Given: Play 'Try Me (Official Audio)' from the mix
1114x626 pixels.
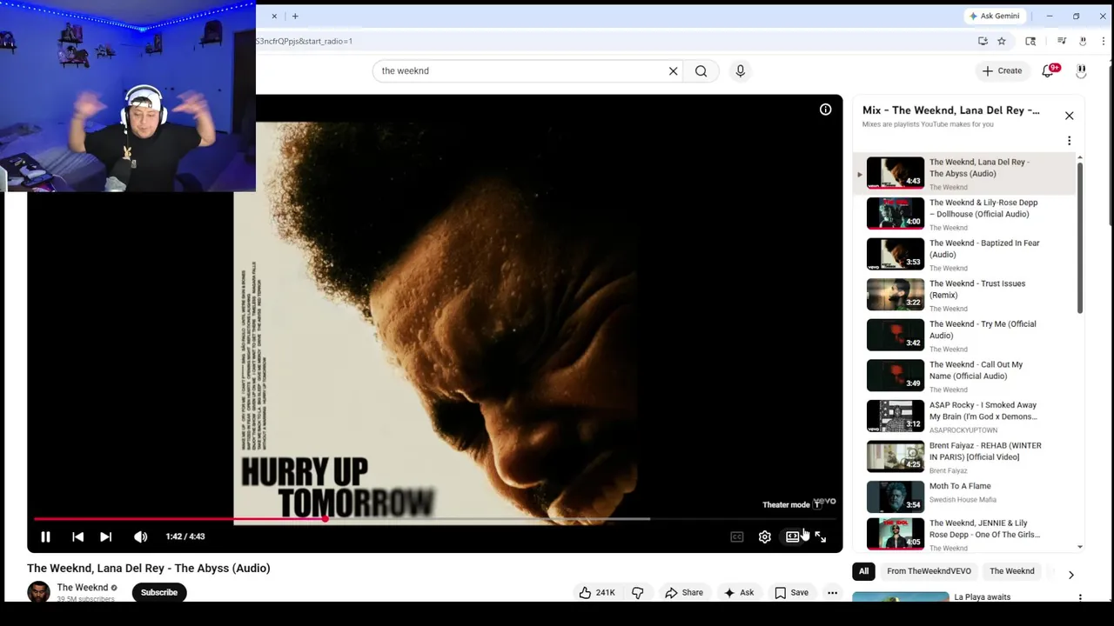Looking at the screenshot, I should point(964,335).
